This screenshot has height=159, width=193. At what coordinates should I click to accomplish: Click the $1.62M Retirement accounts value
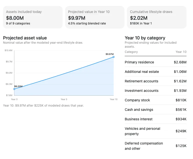(x=180, y=81)
